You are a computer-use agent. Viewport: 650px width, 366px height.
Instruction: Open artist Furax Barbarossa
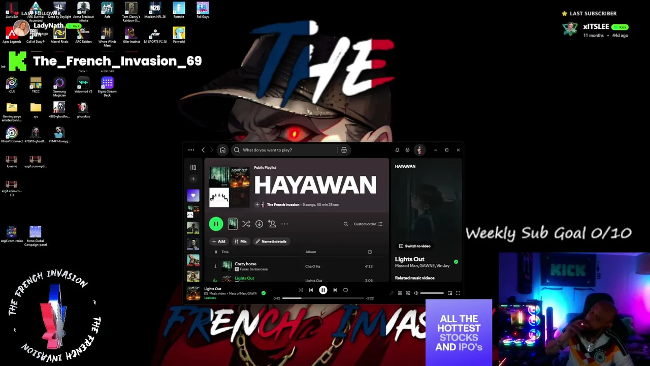[253, 269]
